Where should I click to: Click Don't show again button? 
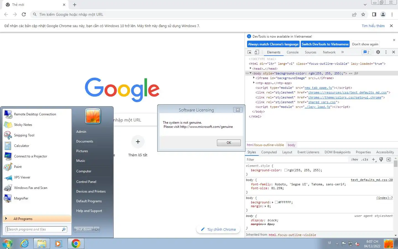365,44
